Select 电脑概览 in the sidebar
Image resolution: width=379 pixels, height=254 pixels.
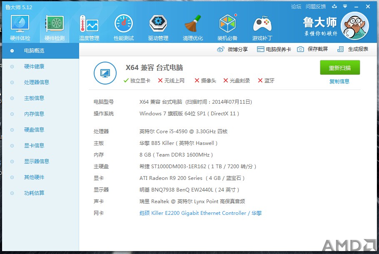(x=41, y=51)
